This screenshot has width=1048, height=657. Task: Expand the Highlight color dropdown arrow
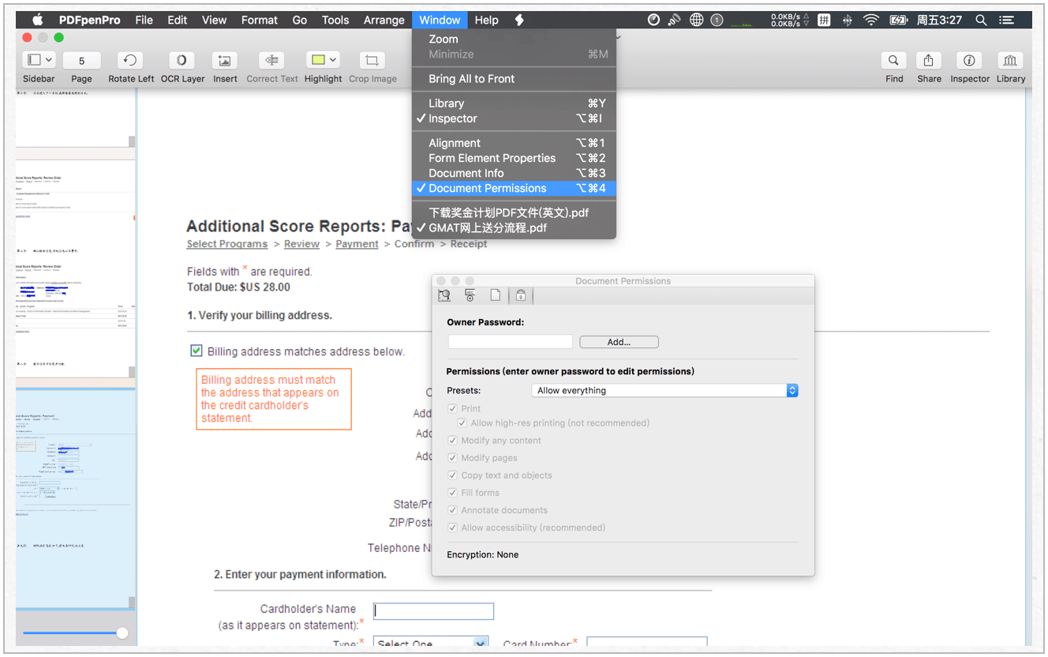pyautogui.click(x=333, y=60)
